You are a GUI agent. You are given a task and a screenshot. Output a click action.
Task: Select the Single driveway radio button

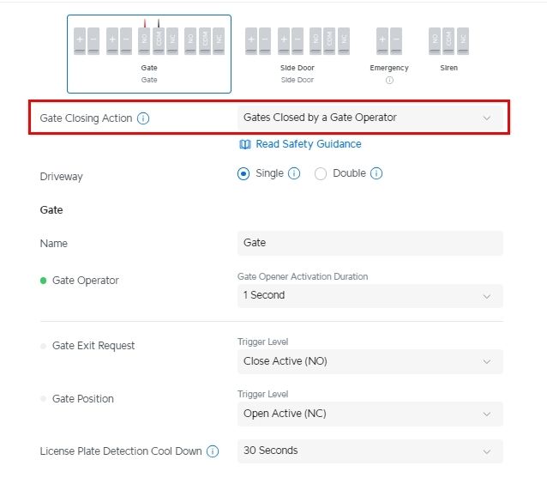[x=243, y=173]
